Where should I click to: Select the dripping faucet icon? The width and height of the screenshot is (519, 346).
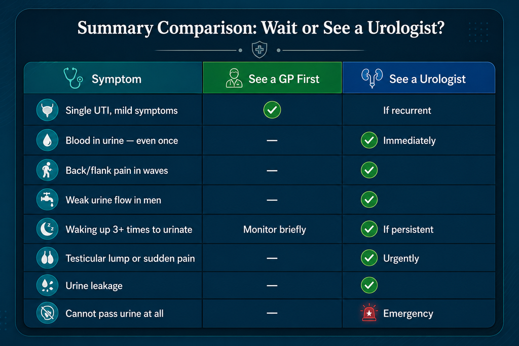pyautogui.click(x=47, y=200)
